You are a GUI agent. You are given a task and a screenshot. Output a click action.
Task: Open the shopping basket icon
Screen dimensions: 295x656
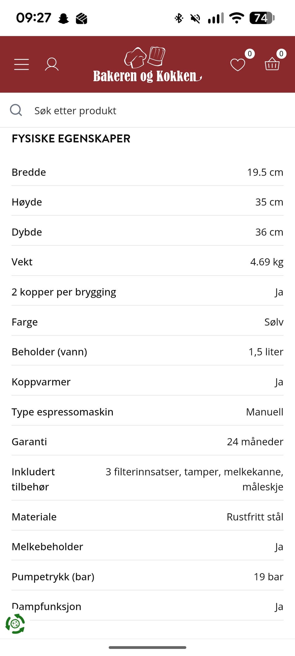click(x=272, y=64)
